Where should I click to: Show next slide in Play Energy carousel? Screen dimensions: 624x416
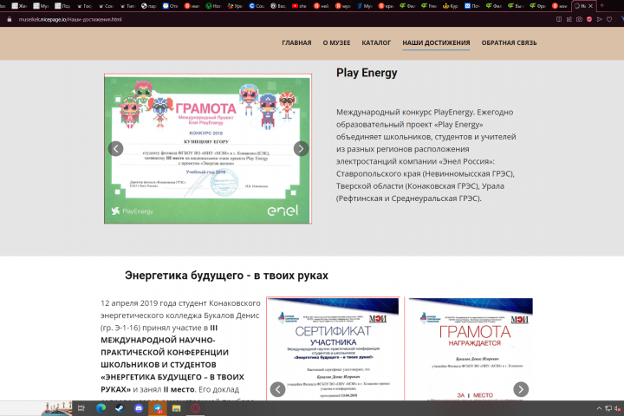coord(301,149)
